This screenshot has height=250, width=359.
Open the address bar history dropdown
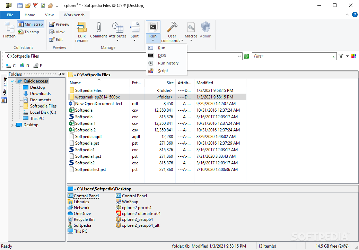coord(239,56)
